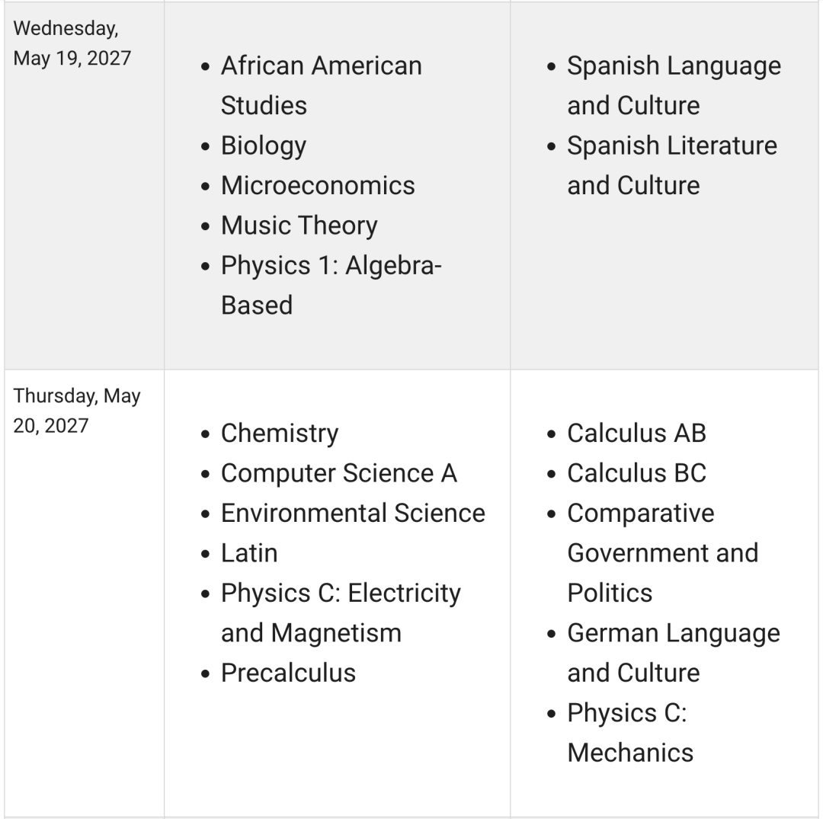The width and height of the screenshot is (823, 819).
Task: Click Spanish Language and Culture entry
Action: [x=674, y=85]
